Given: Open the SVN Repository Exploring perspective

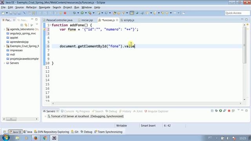Looking at the screenshot, I should pos(51,132).
